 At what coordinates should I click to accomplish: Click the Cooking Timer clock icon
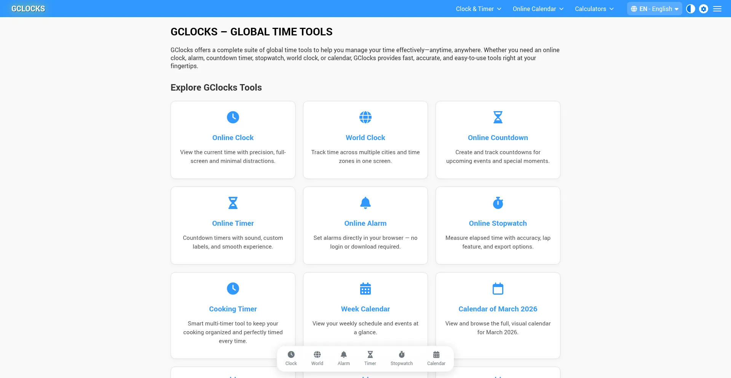pos(233,289)
